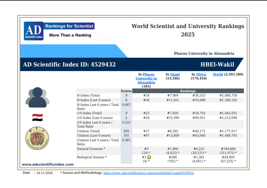Click the world rank #44,693
This screenshot has width=267, height=188.
coord(228,157)
